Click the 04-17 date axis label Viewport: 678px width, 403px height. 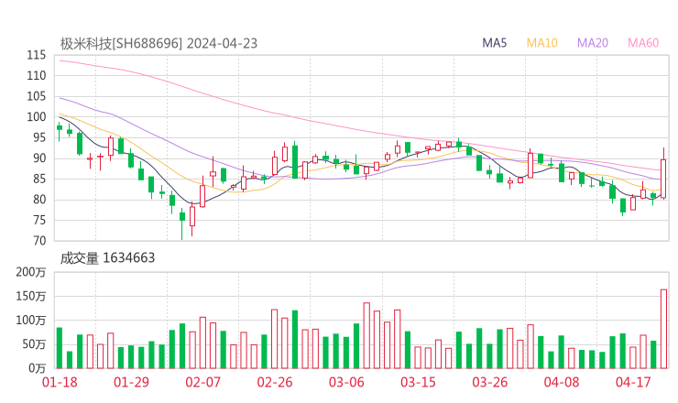[633, 382]
